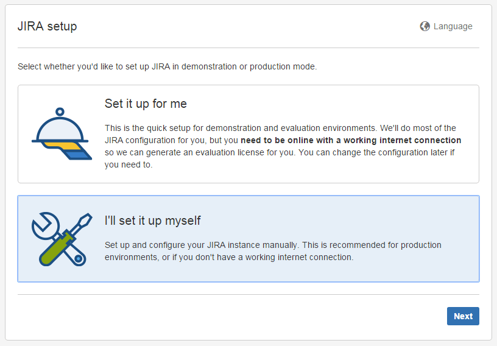The image size is (497, 346).
Task: Select the "Set it up for me" heading
Action: tap(146, 104)
